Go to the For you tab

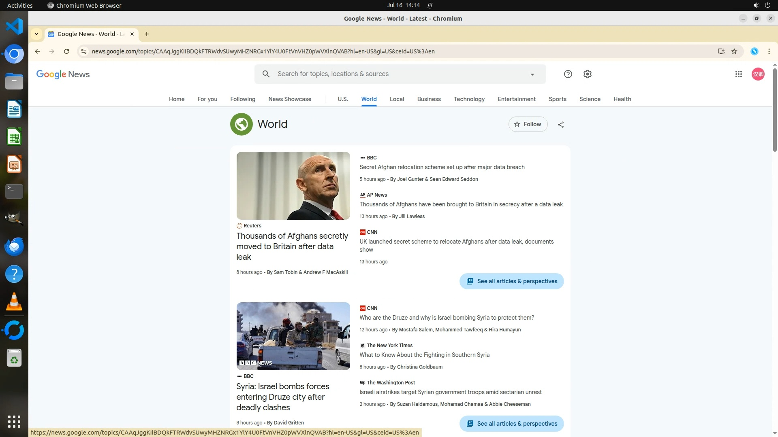(207, 99)
